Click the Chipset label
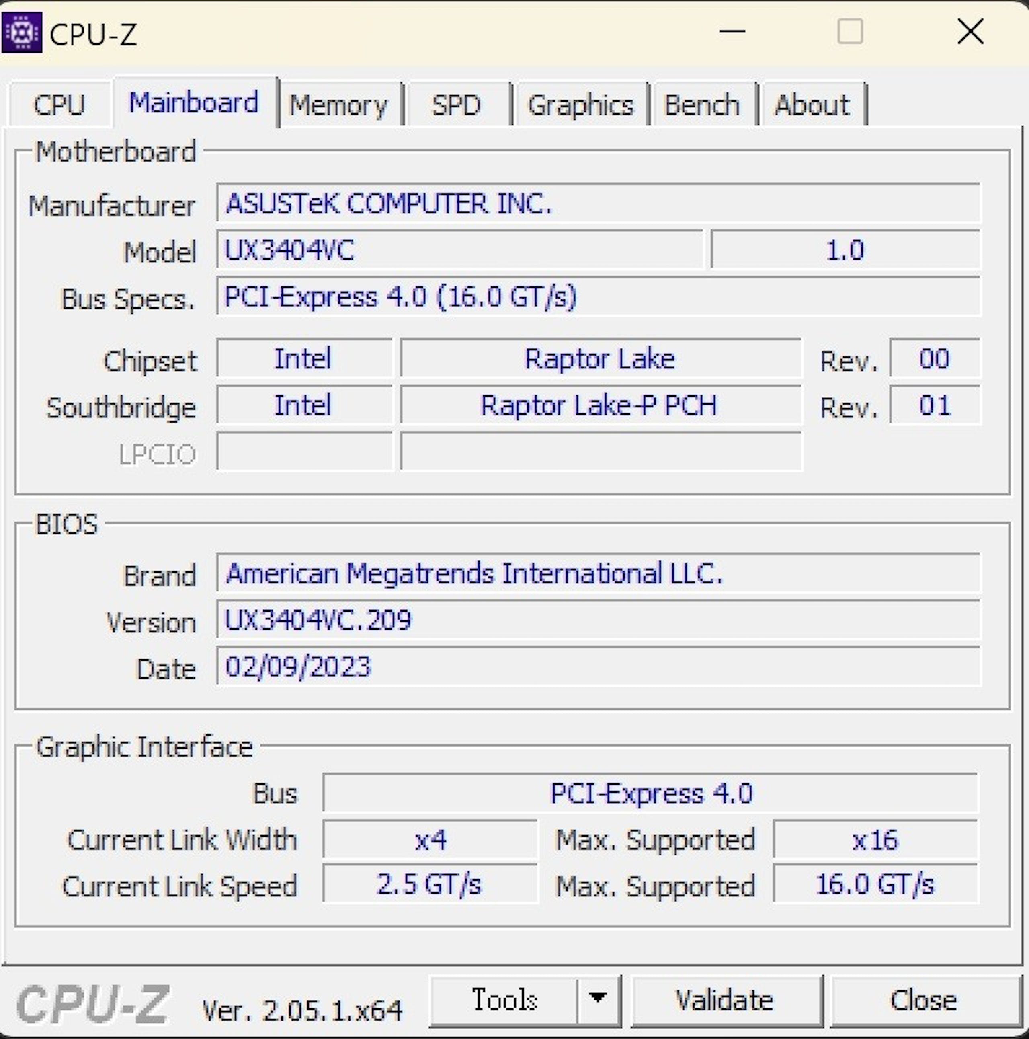The image size is (1029, 1039). (150, 361)
